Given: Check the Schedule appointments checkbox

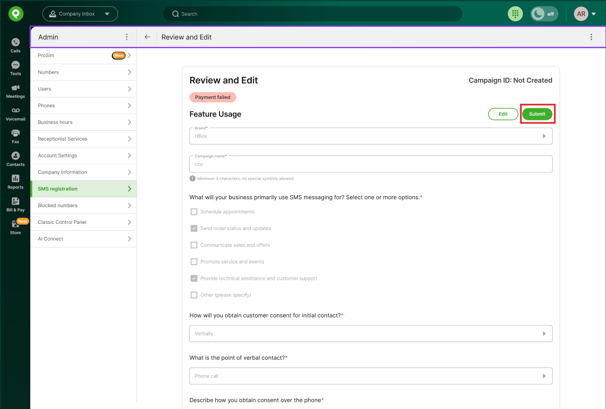Looking at the screenshot, I should coord(194,212).
